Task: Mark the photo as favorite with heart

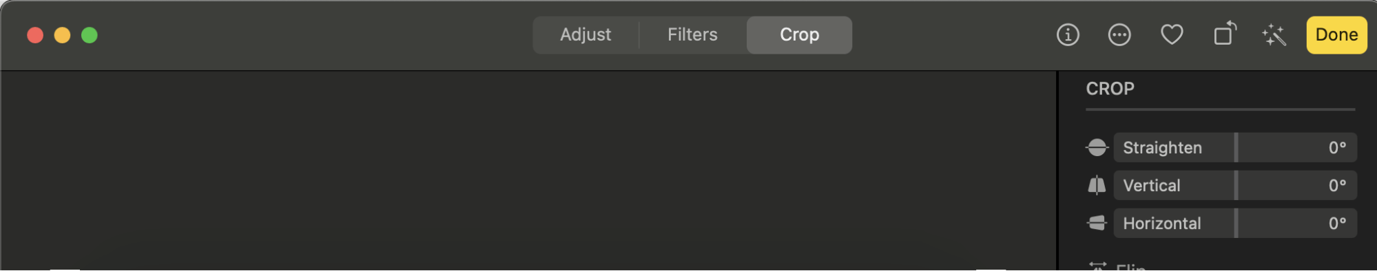Action: 1172,34
